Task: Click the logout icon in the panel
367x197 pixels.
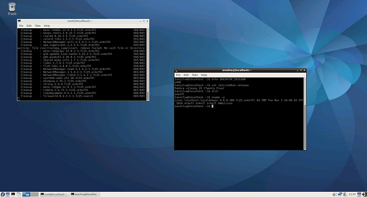Action: [x=364, y=194]
